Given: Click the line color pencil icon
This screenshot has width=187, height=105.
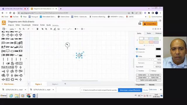Looking at the screenshot, I should [x=55, y=29].
